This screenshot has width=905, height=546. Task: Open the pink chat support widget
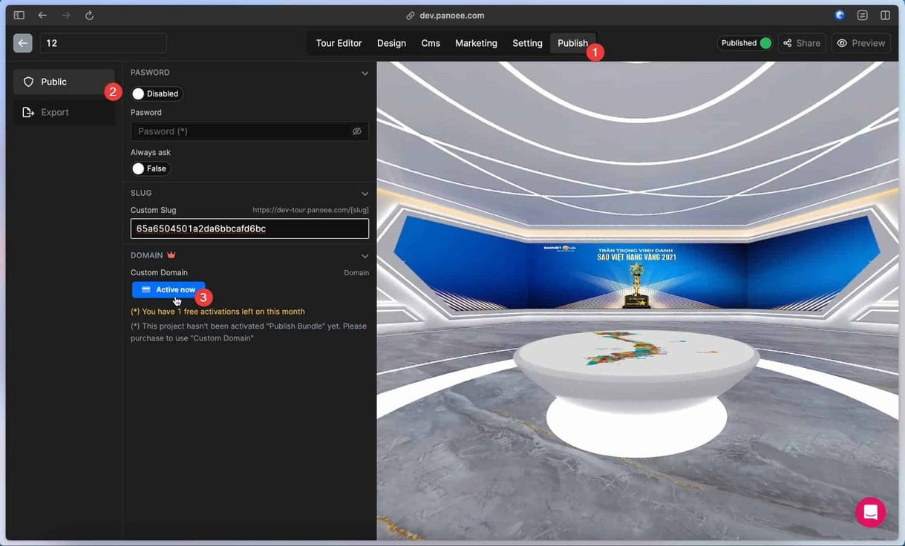[870, 512]
